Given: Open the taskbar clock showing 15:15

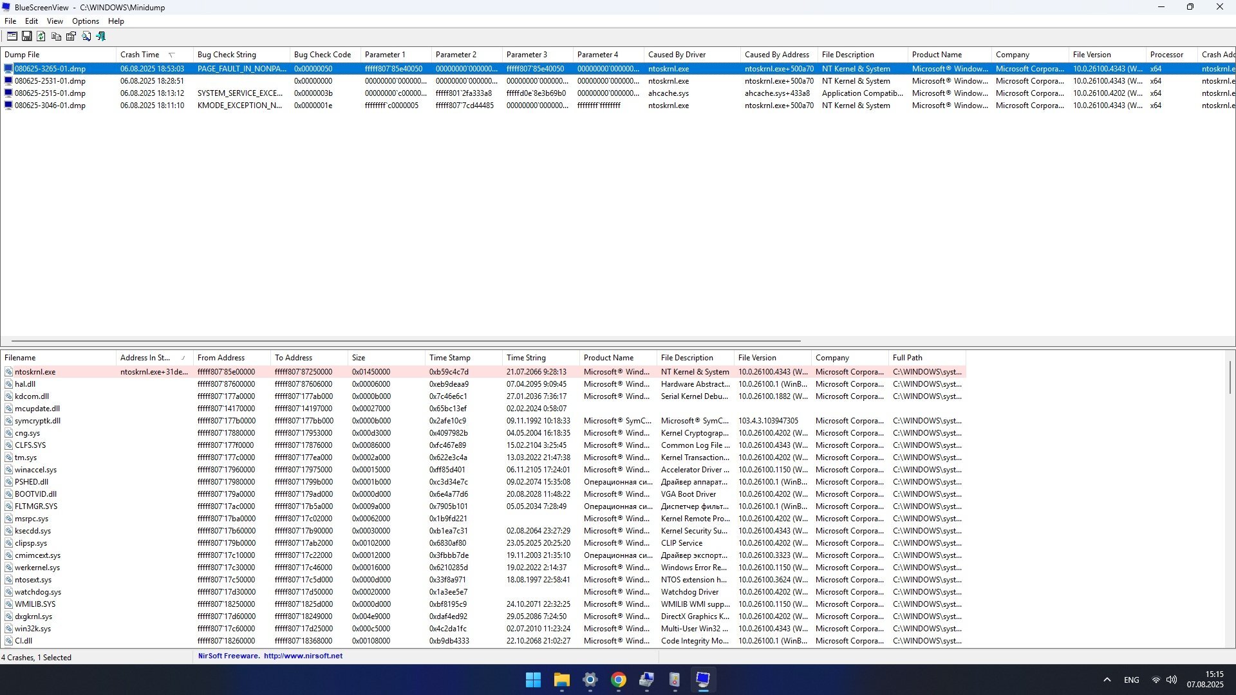Looking at the screenshot, I should [x=1205, y=680].
